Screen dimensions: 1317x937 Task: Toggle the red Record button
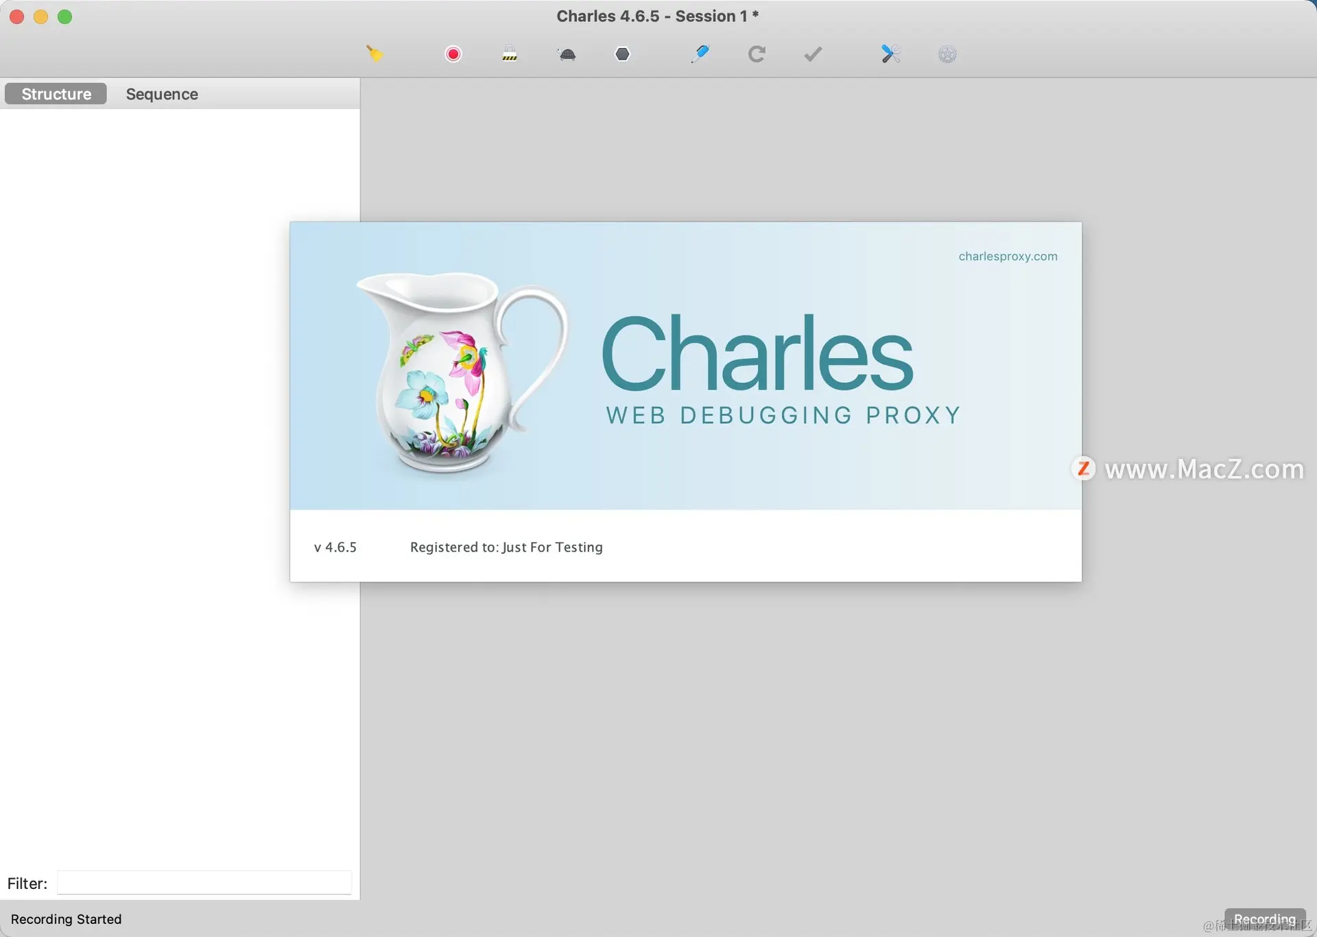click(453, 54)
